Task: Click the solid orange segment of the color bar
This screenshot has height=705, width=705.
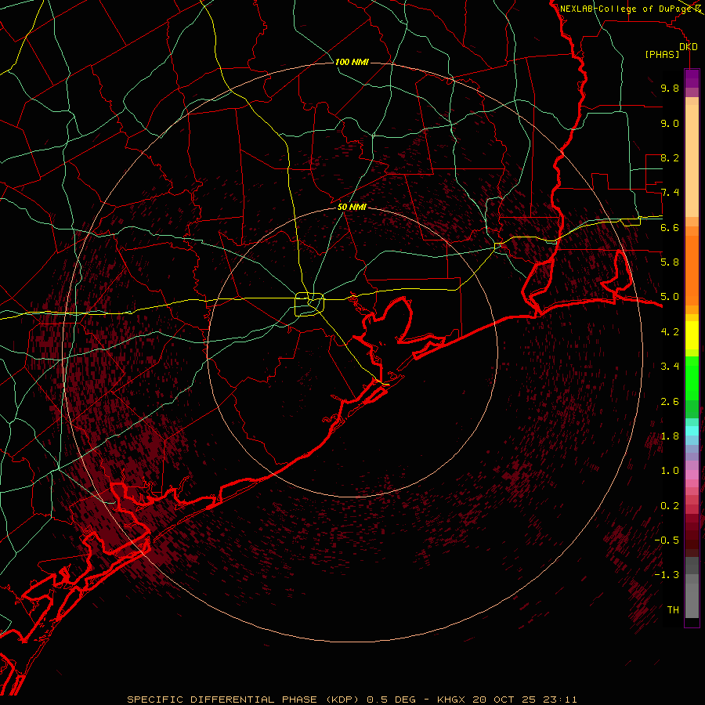Action: point(692,271)
